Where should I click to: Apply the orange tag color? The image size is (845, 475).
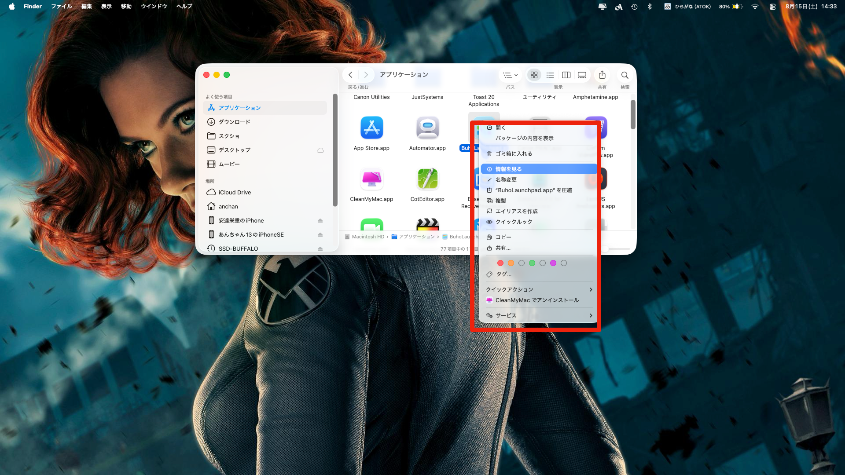[511, 263]
